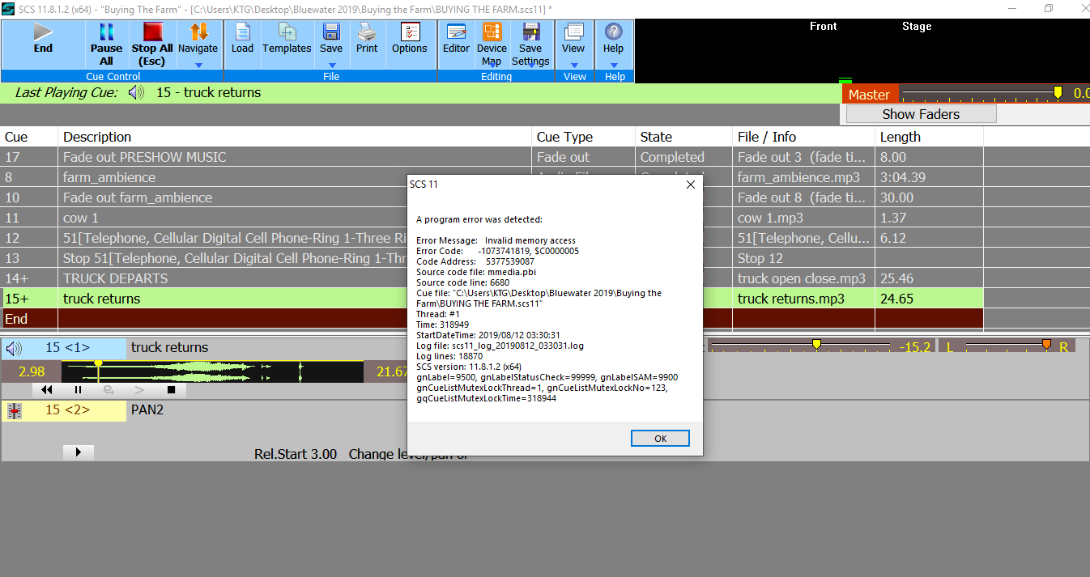Select the TRUCK DEPARTS cue row
The width and height of the screenshot is (1090, 577).
(115, 278)
